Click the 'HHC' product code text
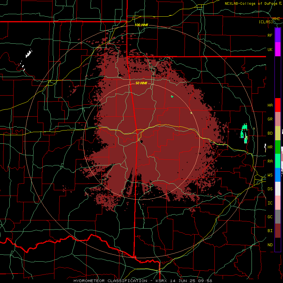The width and height of the screenshot is (283, 283). tap(276, 19)
